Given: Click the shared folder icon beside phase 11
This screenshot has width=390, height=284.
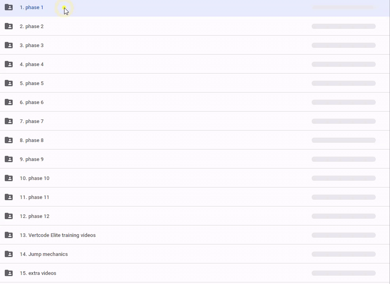Looking at the screenshot, I should pyautogui.click(x=9, y=197).
